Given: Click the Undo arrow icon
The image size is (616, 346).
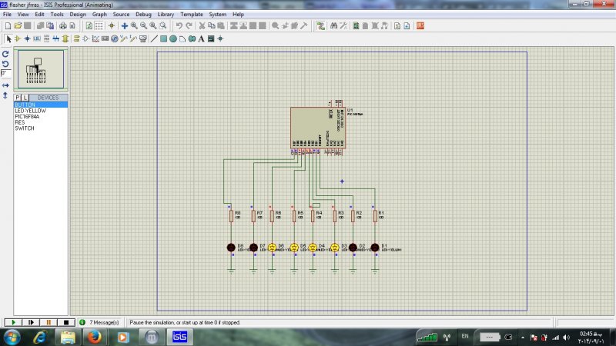Looking at the screenshot, I should click(179, 26).
